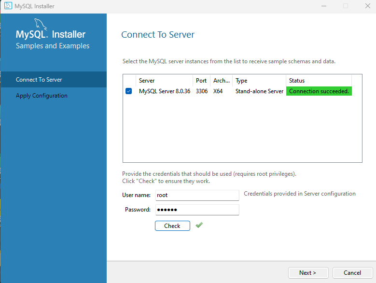Click the Arch... column header

tap(222, 81)
